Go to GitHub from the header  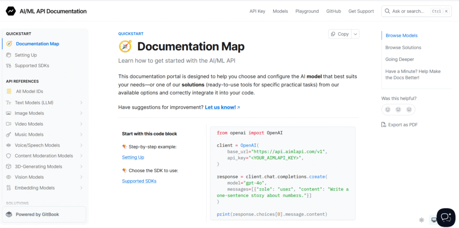[333, 11]
